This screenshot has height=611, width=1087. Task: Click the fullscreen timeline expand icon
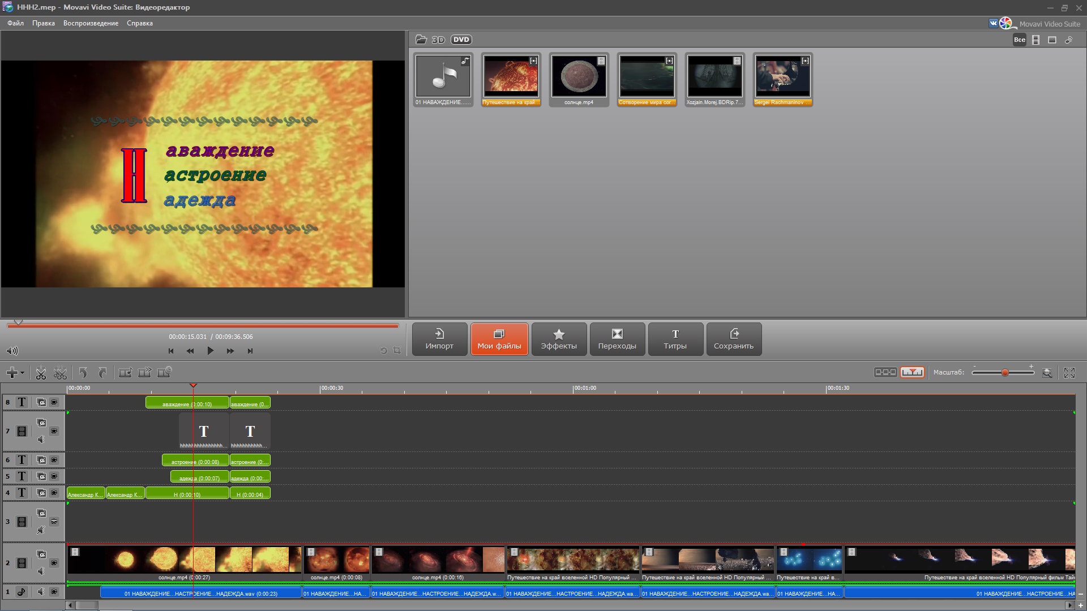coord(1069,373)
